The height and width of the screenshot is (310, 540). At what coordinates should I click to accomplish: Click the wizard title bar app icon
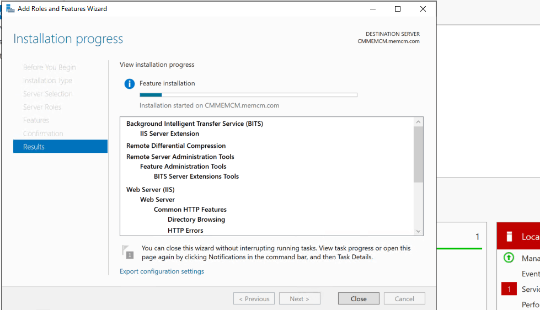(10, 9)
